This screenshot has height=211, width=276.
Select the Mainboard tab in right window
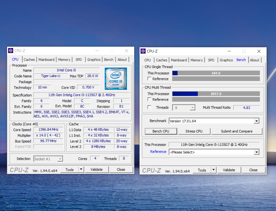click(x=179, y=60)
